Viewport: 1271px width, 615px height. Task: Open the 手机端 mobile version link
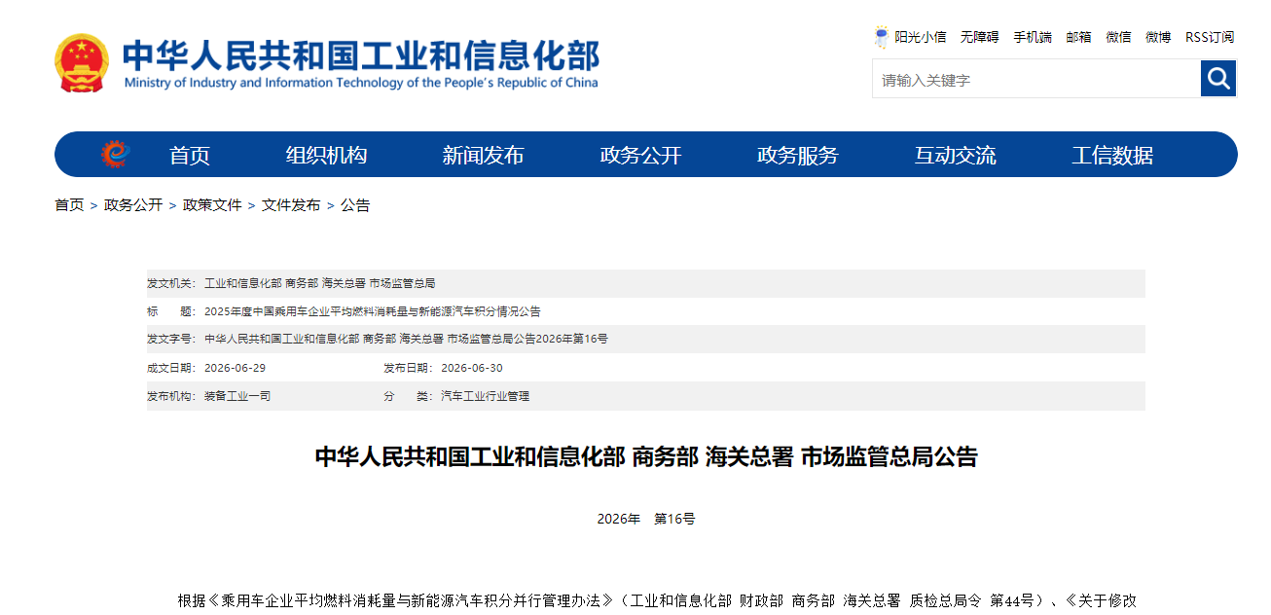(x=1033, y=37)
